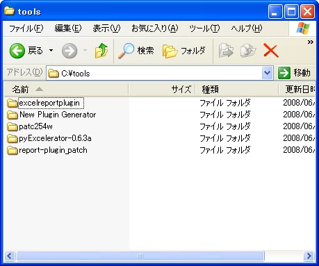Click the Windows flag logo icon
The image size is (319, 266).
click(x=303, y=28)
